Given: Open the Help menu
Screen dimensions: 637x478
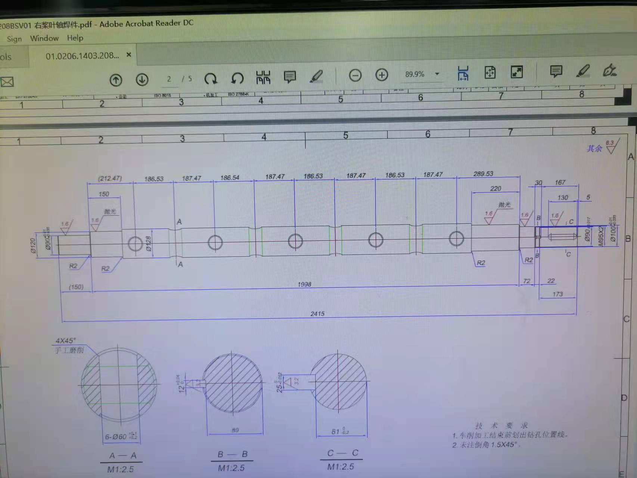Looking at the screenshot, I should [x=75, y=38].
